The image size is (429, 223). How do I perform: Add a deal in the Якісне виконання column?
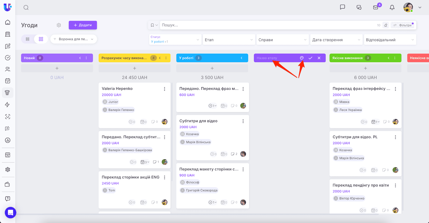point(365,68)
